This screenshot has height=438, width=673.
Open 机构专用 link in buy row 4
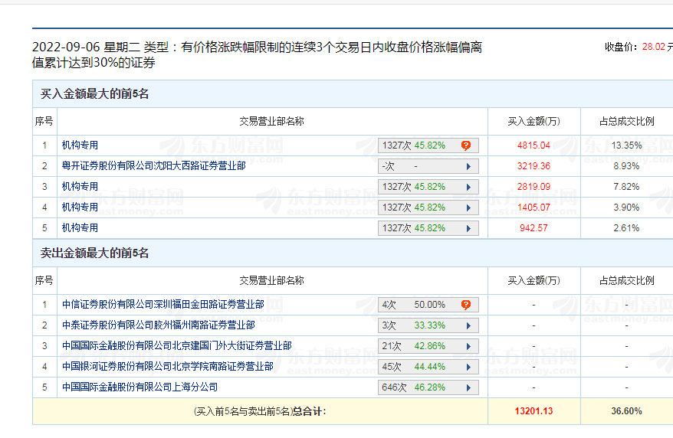[80, 207]
